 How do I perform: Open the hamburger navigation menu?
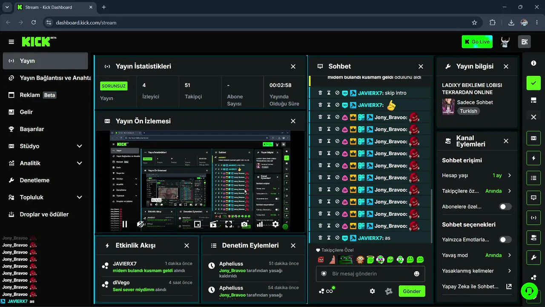(x=11, y=42)
